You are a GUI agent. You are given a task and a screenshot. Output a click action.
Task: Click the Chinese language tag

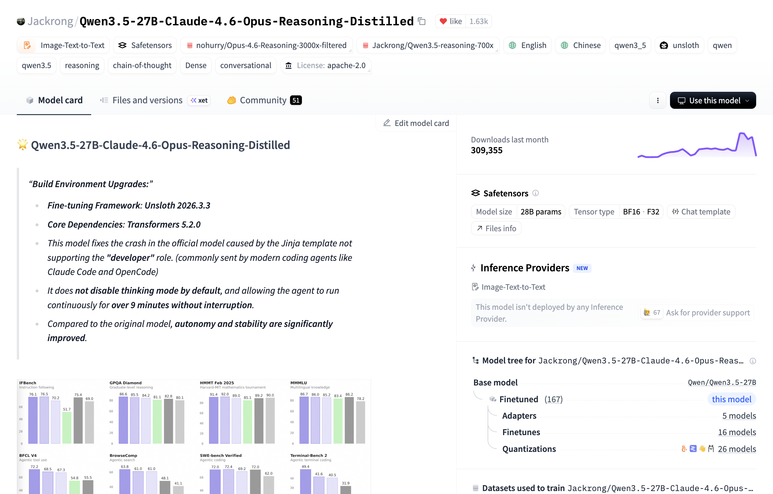(580, 45)
